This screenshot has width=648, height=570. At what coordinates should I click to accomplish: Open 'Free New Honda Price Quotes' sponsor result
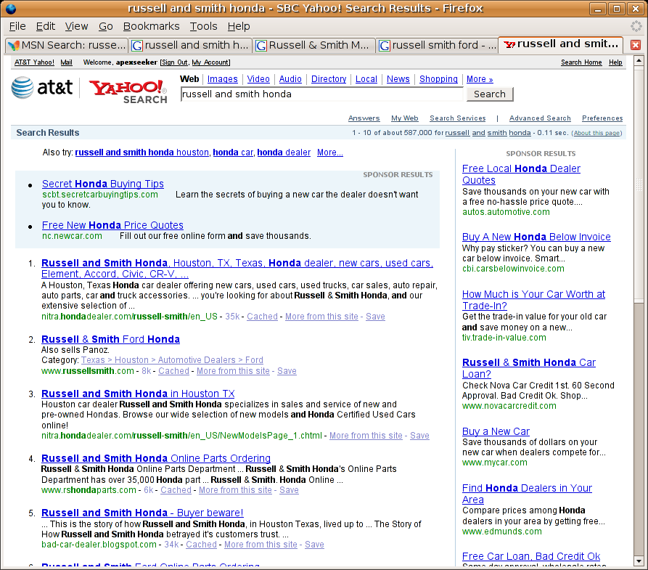pos(112,225)
